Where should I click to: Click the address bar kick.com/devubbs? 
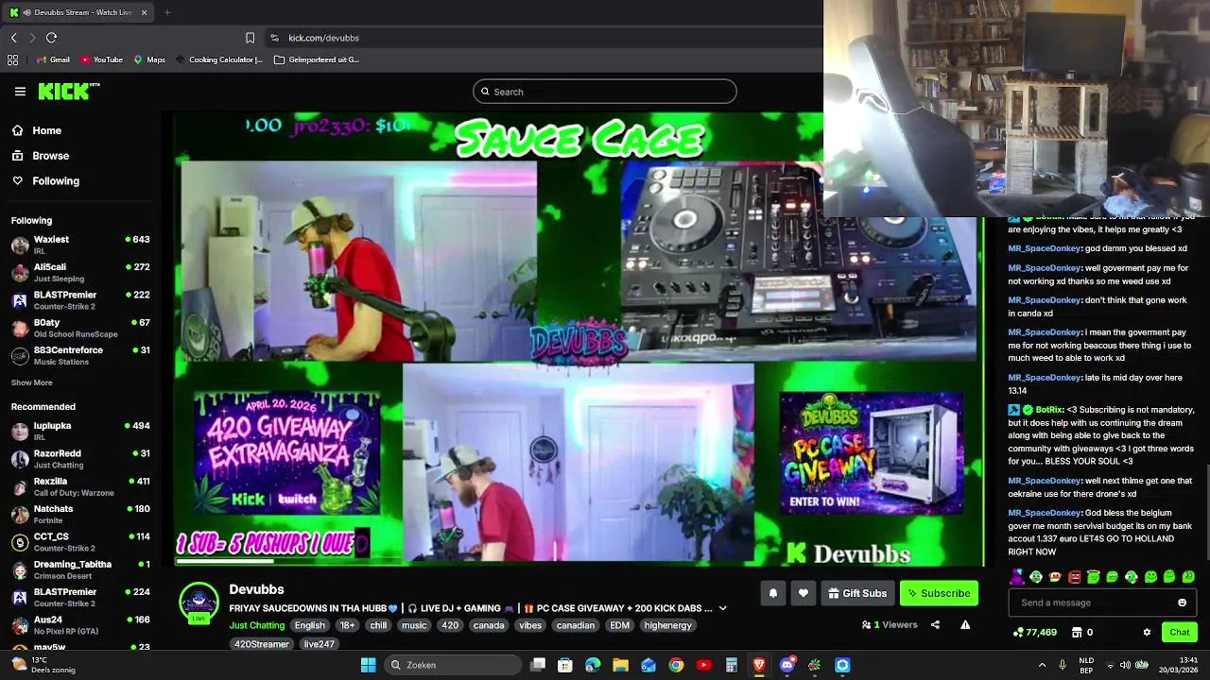(323, 38)
